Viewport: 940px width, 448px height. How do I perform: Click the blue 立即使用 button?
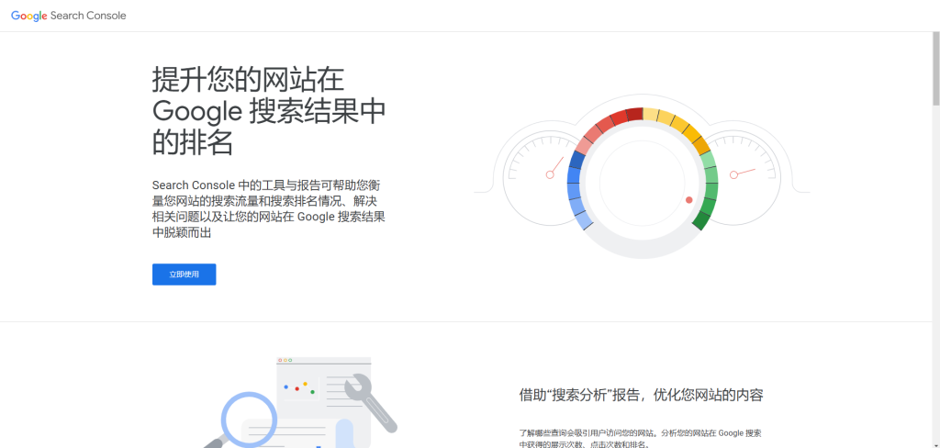tap(184, 274)
